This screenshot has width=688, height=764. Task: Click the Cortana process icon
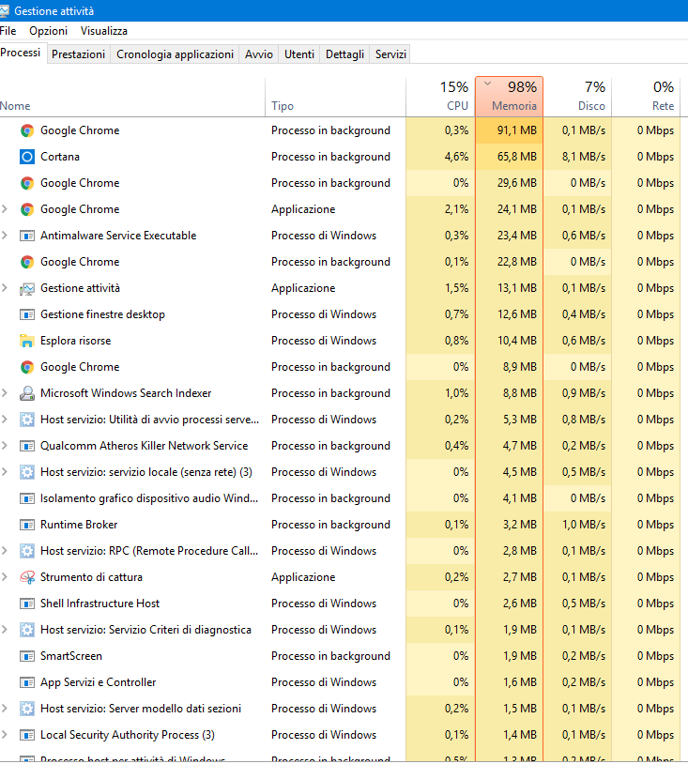coord(27,157)
